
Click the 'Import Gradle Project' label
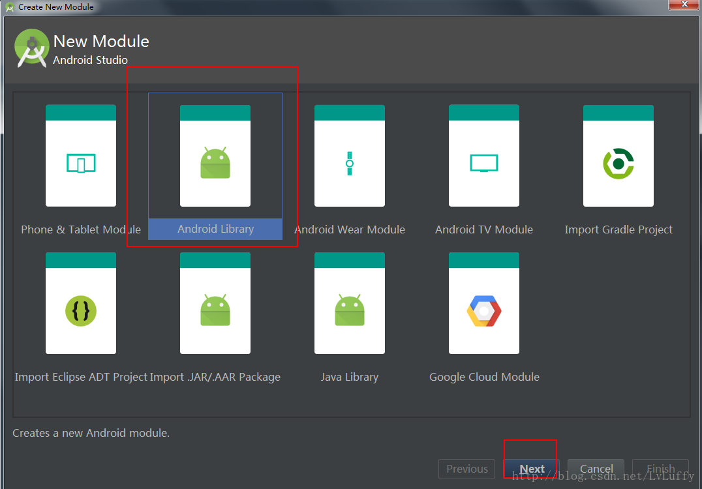(x=618, y=230)
